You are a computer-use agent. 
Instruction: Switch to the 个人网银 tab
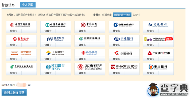click(28, 5)
